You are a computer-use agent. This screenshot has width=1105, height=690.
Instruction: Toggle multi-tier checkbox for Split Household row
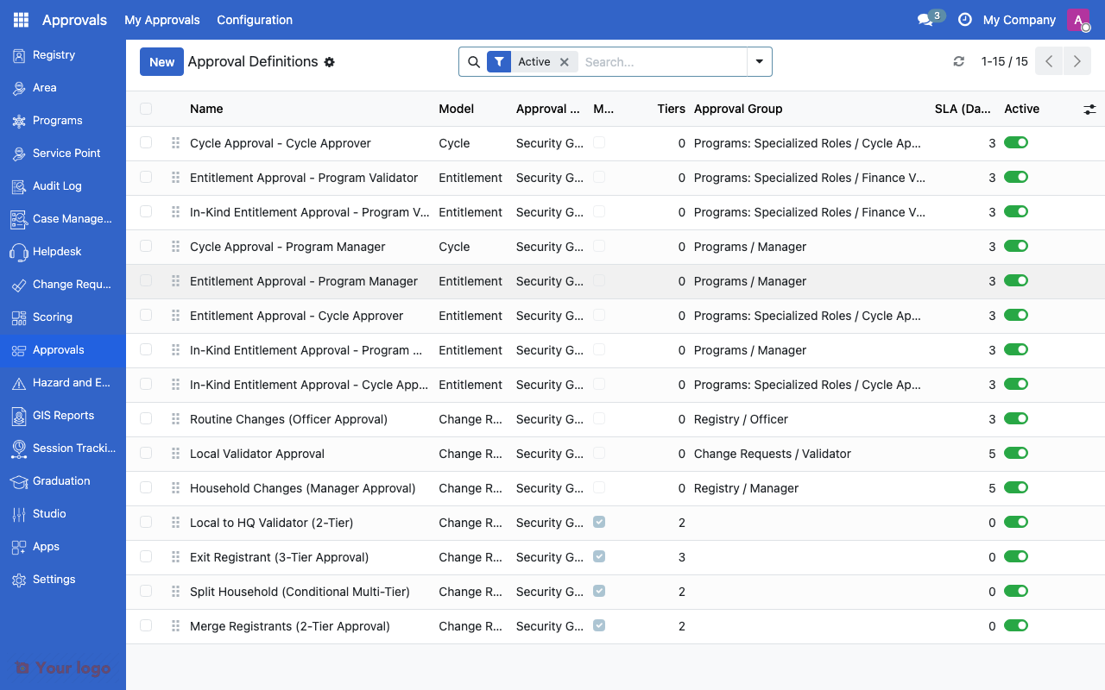click(x=599, y=591)
